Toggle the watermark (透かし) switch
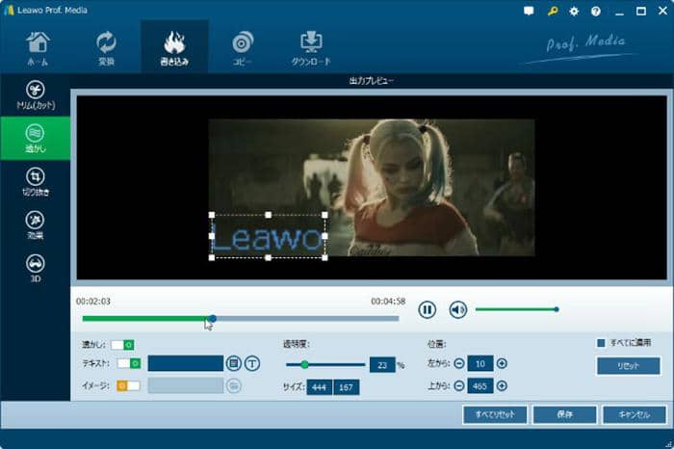Screen dimensions: 674x449 (122, 344)
